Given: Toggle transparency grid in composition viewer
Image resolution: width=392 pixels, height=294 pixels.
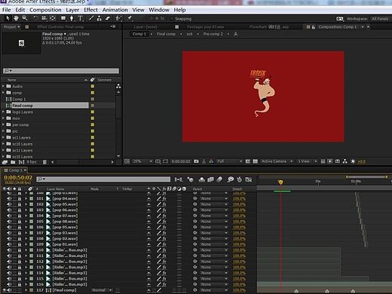Looking at the screenshot, I should click(x=255, y=161).
